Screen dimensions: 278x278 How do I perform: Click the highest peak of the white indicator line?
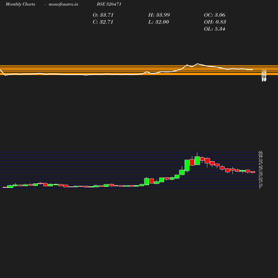pyautogui.click(x=197, y=64)
